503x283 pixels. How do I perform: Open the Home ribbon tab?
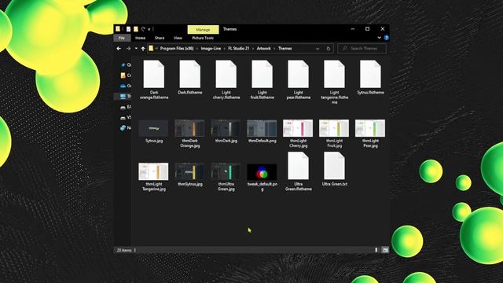(x=140, y=38)
